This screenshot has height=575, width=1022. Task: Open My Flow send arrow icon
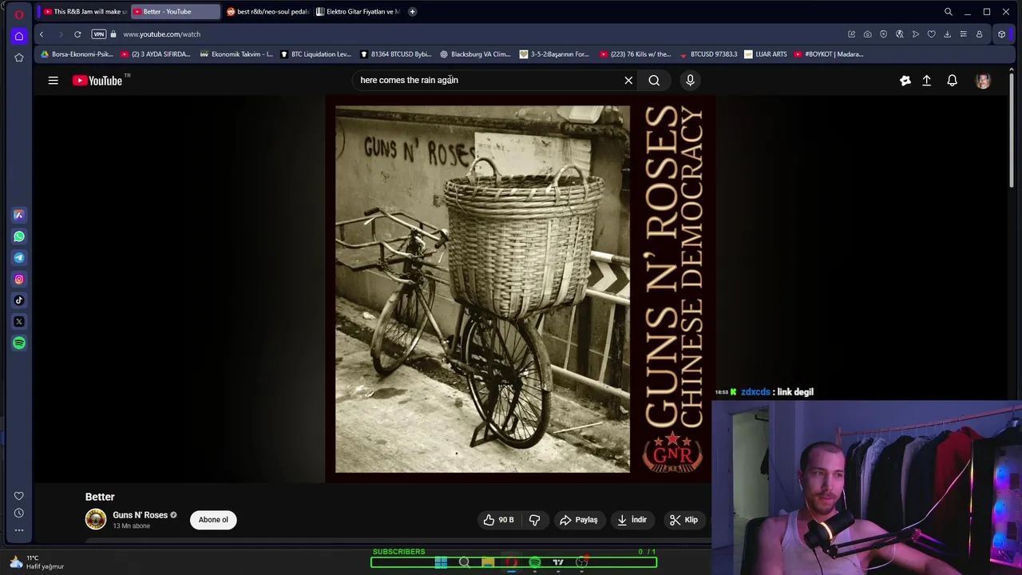click(915, 34)
